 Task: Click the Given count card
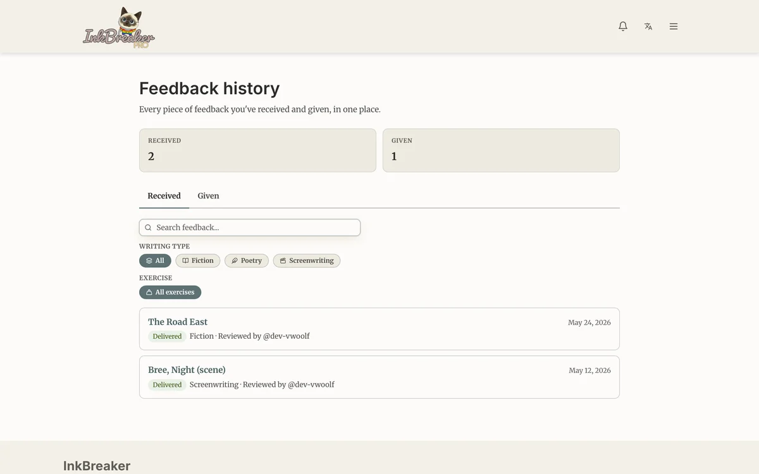pyautogui.click(x=501, y=150)
